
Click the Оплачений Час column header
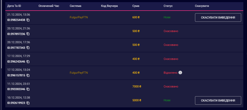[49, 6]
